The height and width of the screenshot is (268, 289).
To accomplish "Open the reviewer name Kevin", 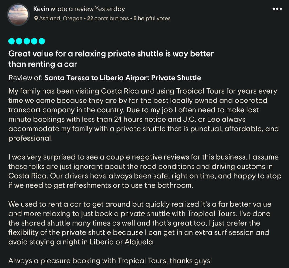I will click(41, 9).
